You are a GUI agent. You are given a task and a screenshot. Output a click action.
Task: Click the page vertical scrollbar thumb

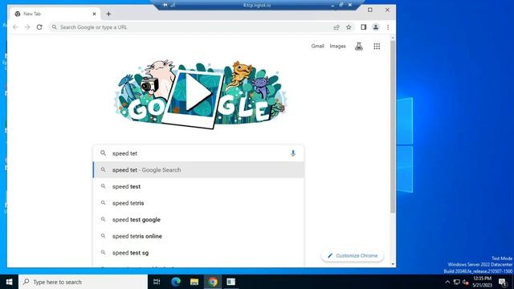393,127
